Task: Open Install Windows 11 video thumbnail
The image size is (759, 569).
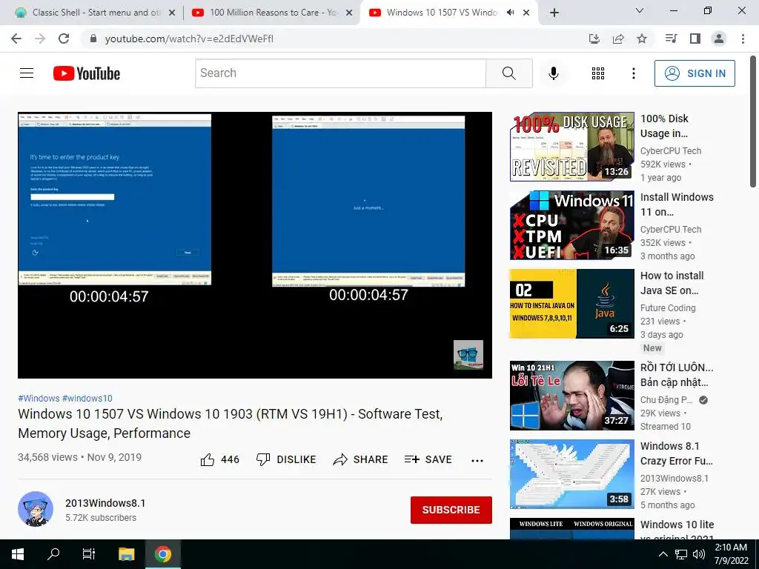Action: (x=571, y=225)
